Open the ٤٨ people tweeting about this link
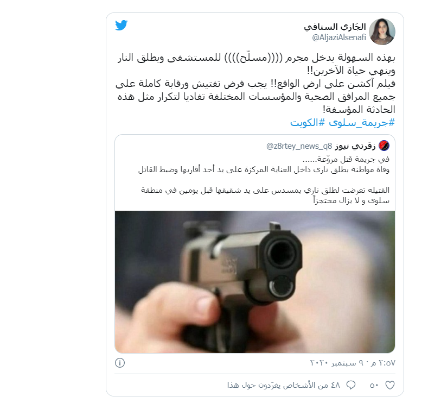 (x=284, y=385)
